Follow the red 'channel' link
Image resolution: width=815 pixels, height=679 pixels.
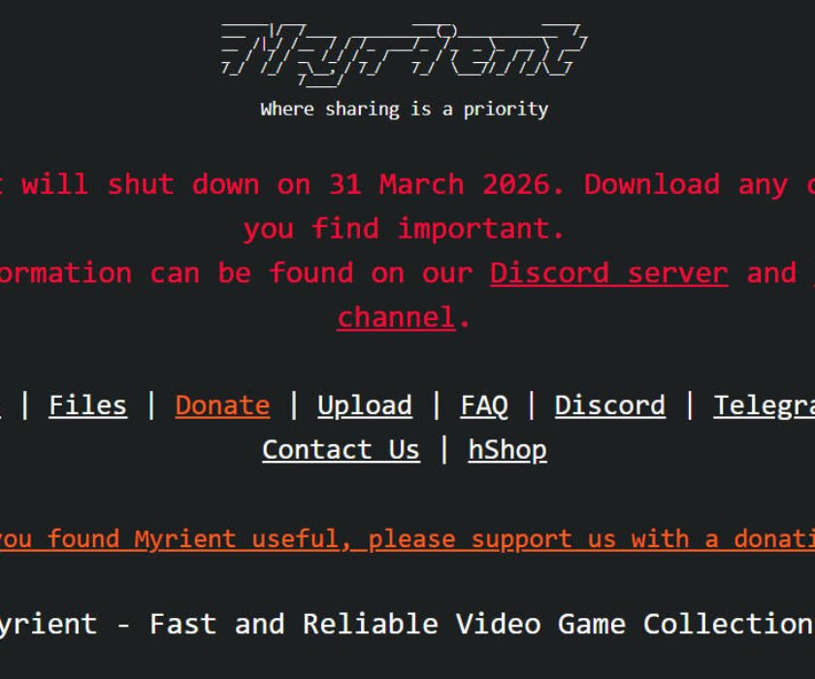[397, 317]
